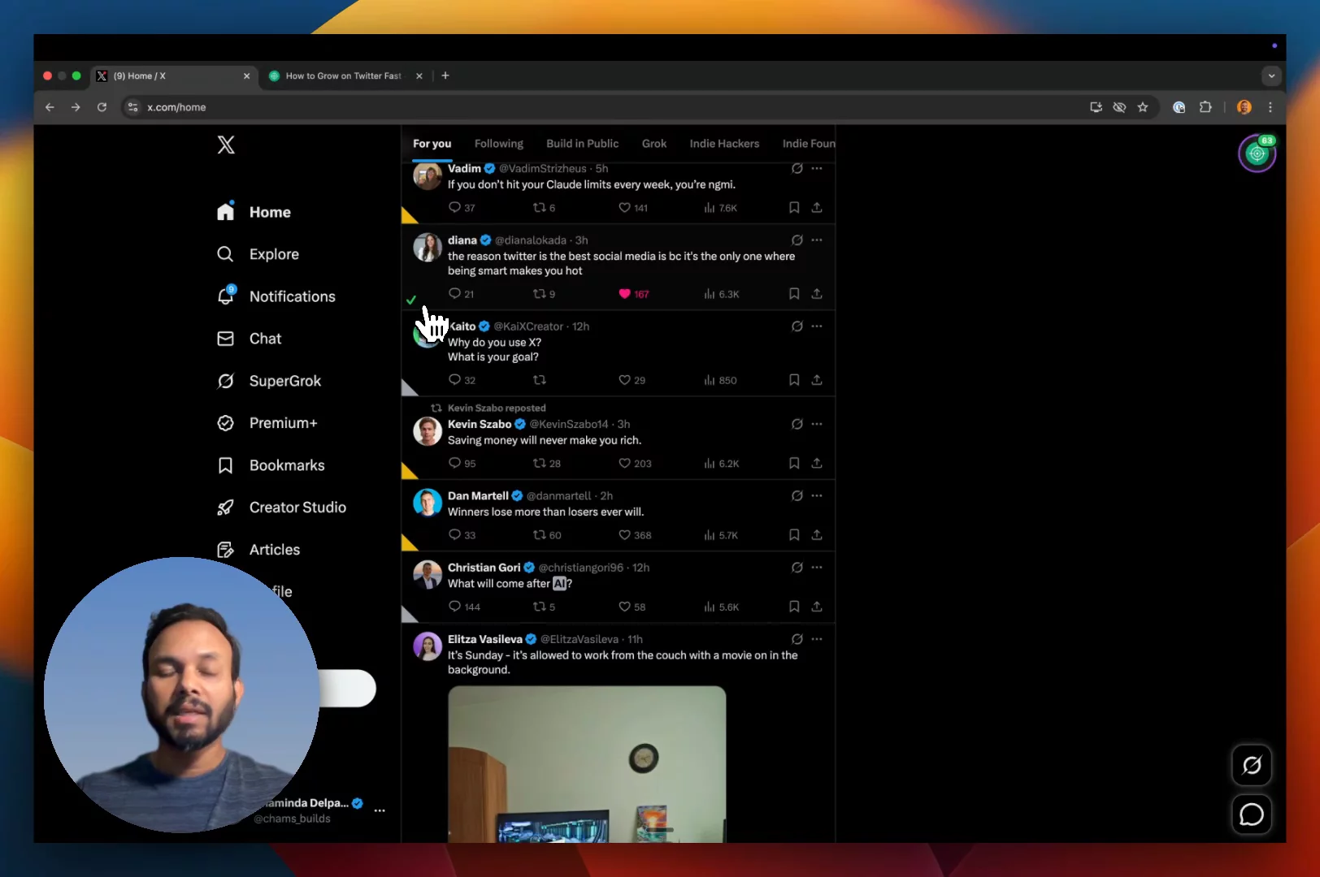Explain Elitza Vasileva's tweet with Grok icon
1320x877 pixels.
click(797, 639)
